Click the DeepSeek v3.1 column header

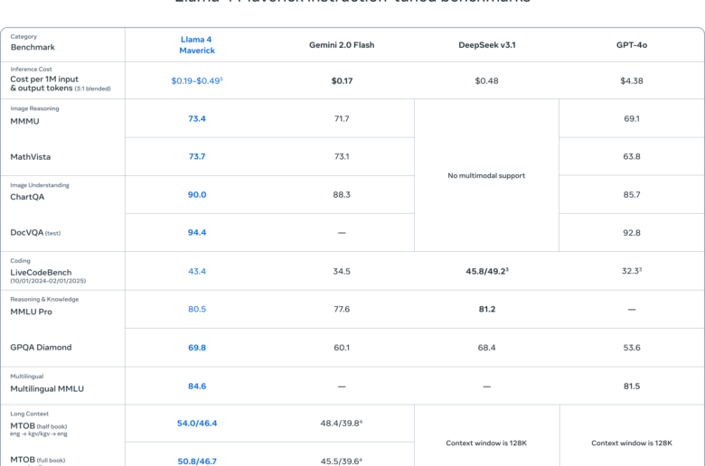[x=487, y=45]
